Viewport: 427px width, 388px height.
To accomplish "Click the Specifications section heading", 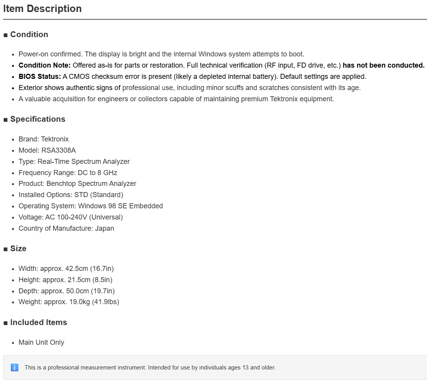I will pos(38,119).
